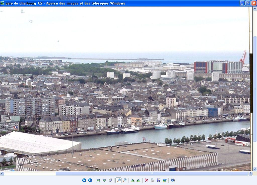Image resolution: width=257 pixels, height=185 pixels.
Task: Select the Zoom In magnifier tool
Action: point(118,180)
